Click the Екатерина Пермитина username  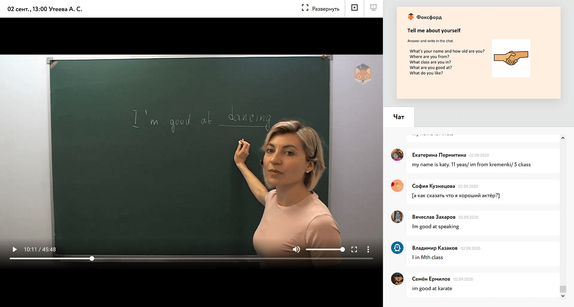point(439,155)
